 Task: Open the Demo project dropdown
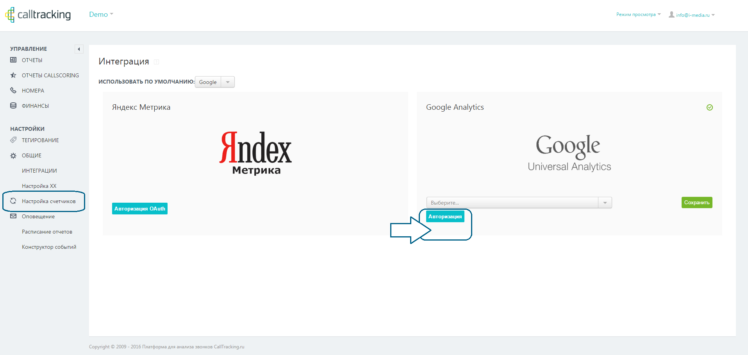point(101,14)
